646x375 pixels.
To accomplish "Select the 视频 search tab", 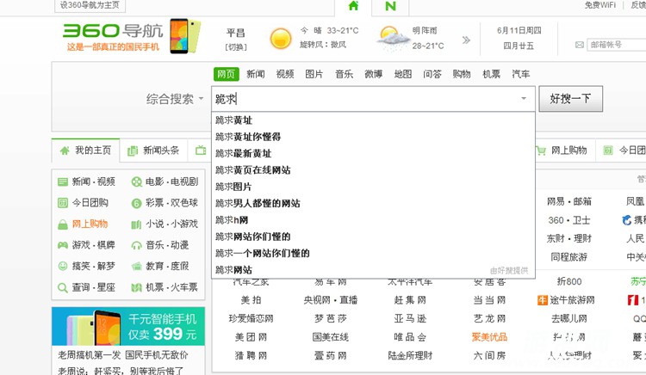I will pyautogui.click(x=285, y=74).
